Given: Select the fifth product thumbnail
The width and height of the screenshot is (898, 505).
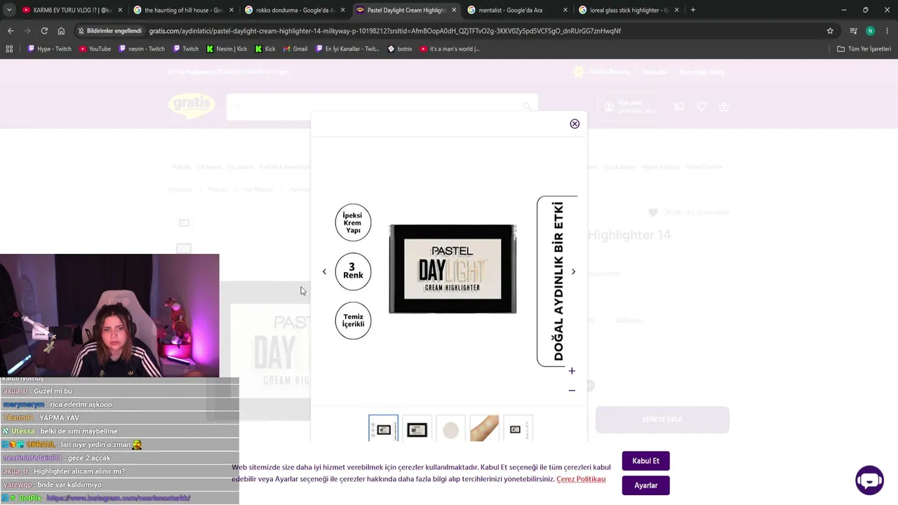Looking at the screenshot, I should point(518,429).
